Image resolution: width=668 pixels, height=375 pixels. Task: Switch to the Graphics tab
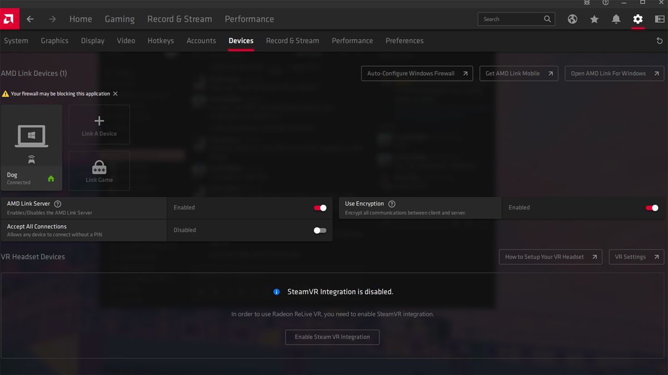tap(54, 41)
